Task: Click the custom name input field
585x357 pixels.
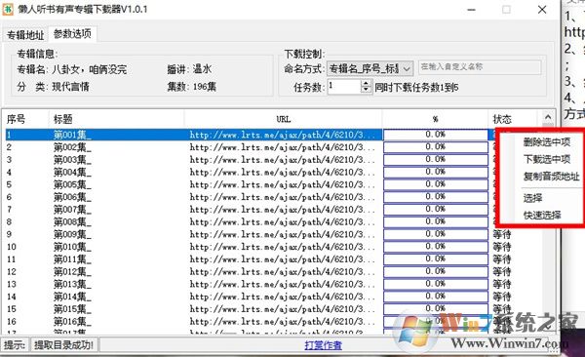Action: pos(480,67)
